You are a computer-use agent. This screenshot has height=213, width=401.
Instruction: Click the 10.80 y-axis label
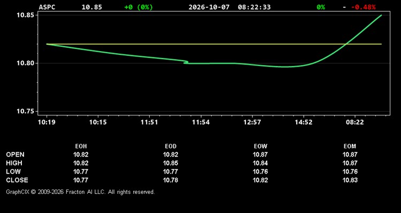pos(26,63)
